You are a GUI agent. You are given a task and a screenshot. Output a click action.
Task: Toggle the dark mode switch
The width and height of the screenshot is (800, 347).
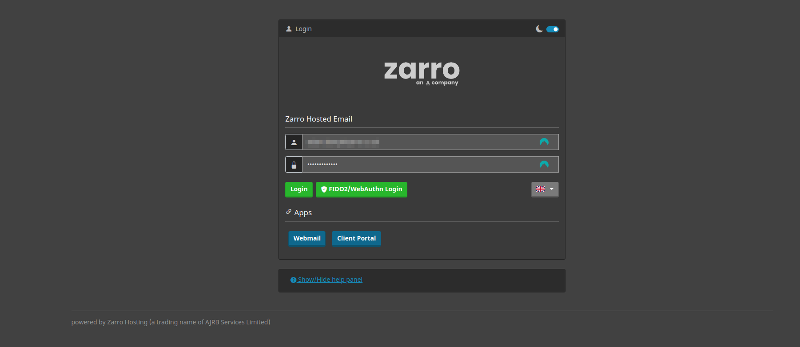552,29
